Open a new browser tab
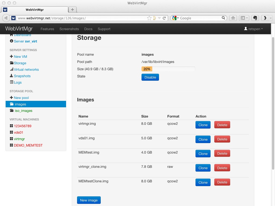This screenshot has width=275, height=206. click(x=72, y=9)
